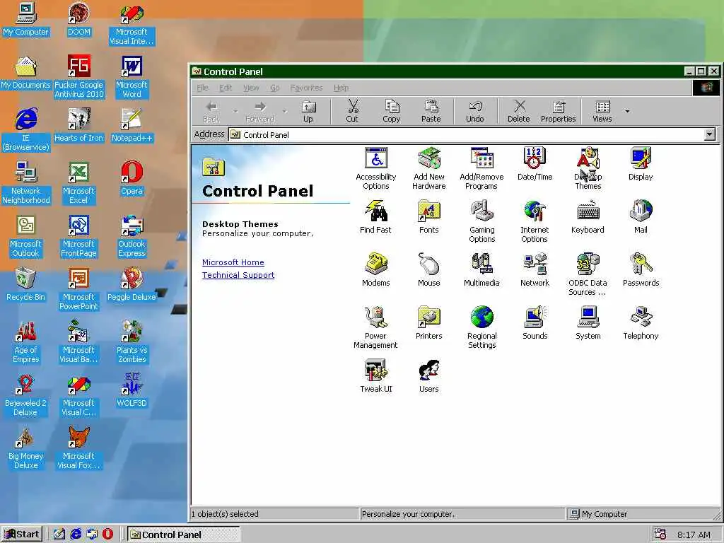Open the Printers folder icon
The image size is (724, 543).
[429, 322]
